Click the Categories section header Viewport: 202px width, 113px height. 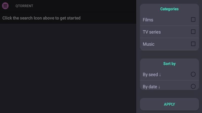(x=169, y=9)
